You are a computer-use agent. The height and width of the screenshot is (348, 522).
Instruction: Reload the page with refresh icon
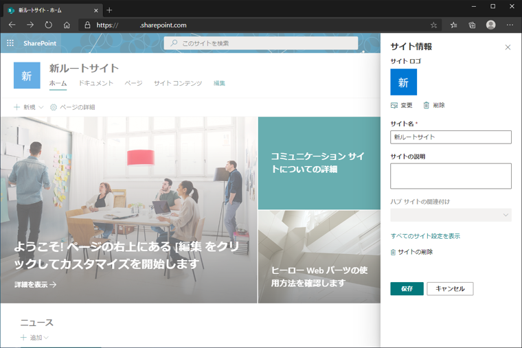point(49,25)
